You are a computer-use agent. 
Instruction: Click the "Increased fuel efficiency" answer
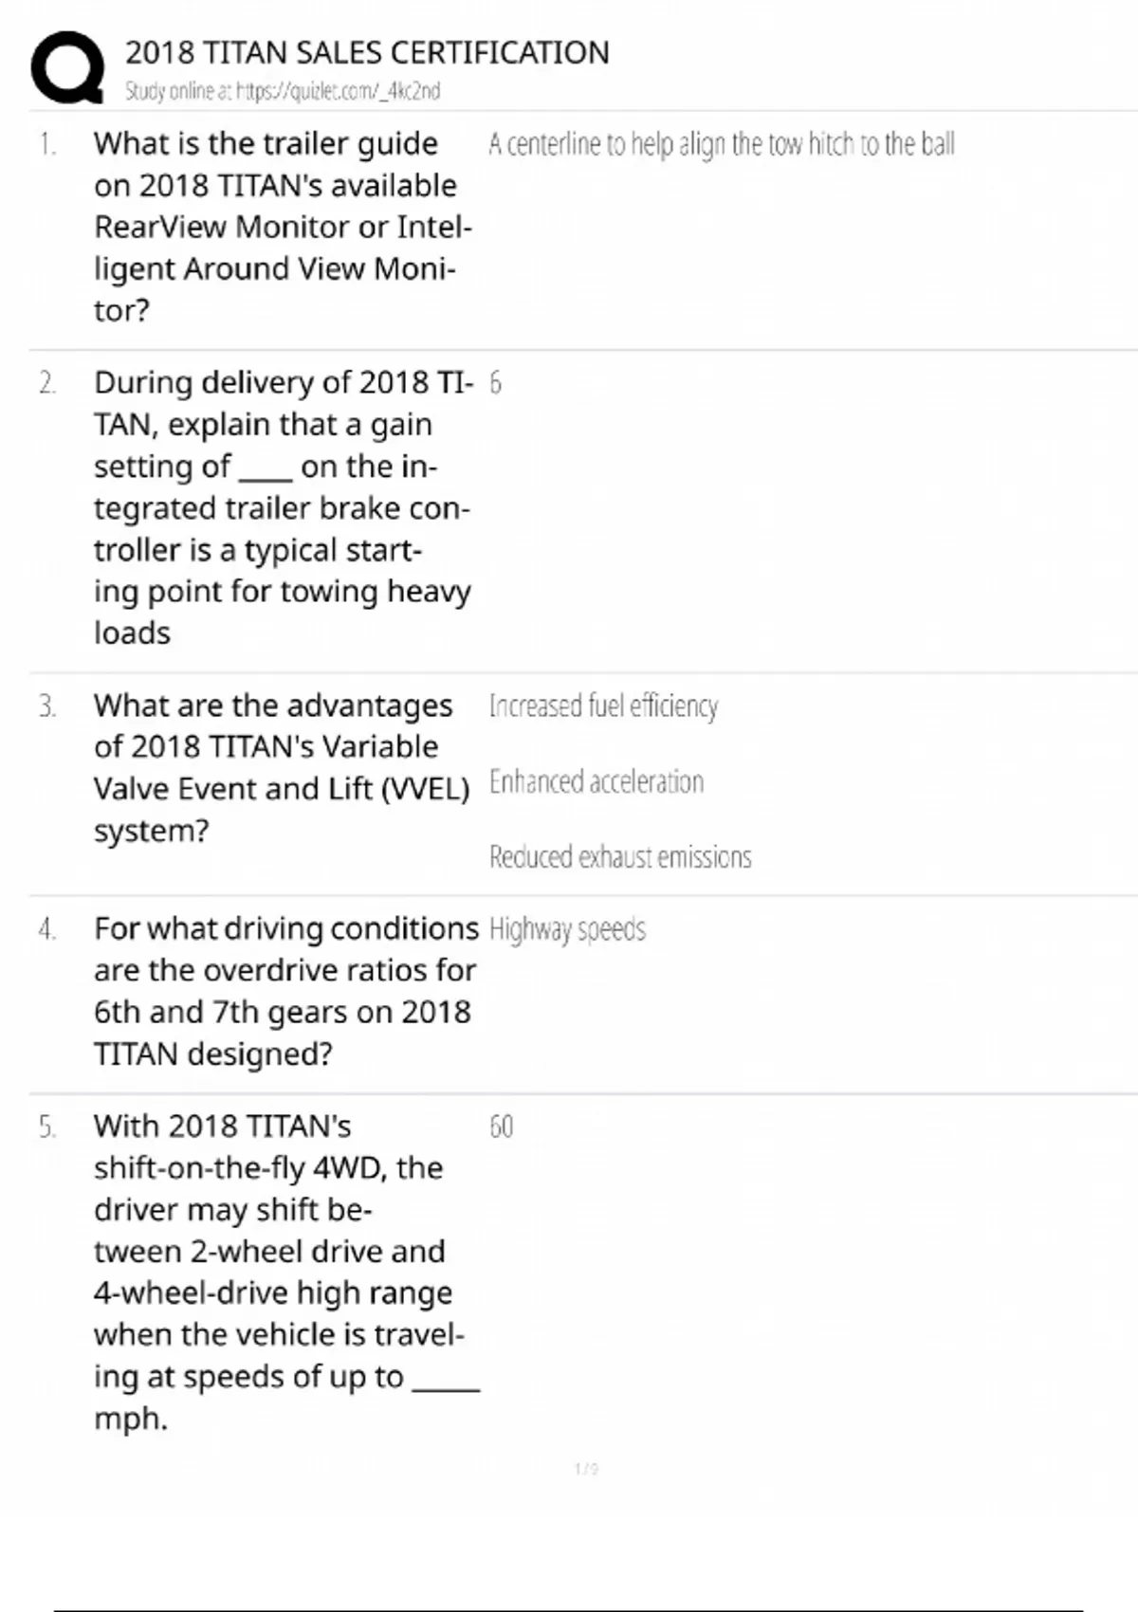[603, 706]
